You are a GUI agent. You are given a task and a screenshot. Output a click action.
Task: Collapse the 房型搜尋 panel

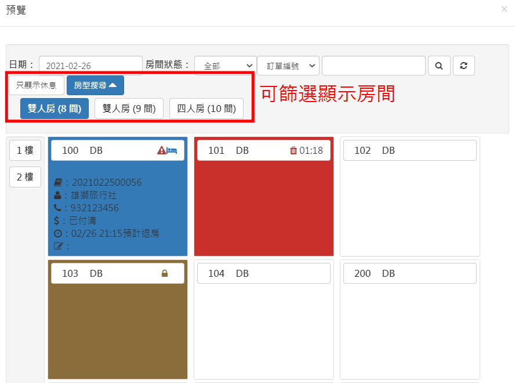tap(95, 85)
